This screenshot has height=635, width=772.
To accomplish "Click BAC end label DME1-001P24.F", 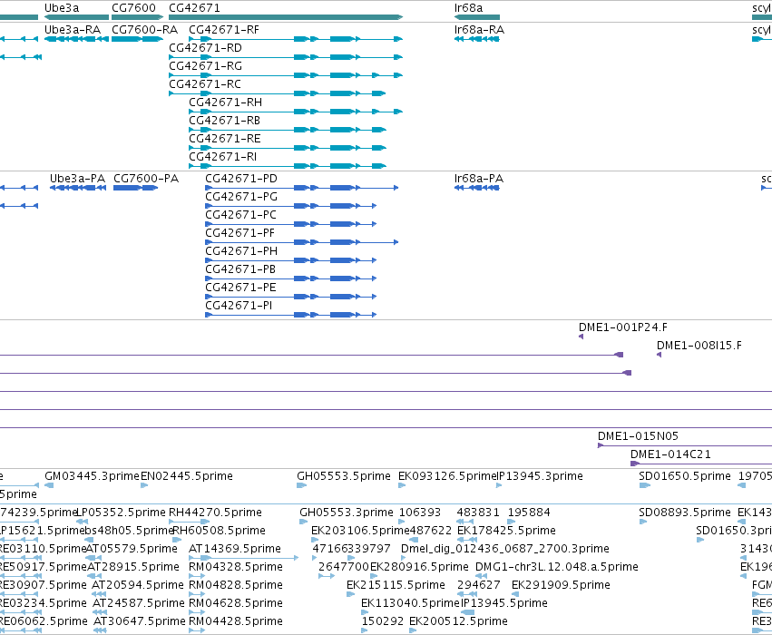I will point(623,327).
